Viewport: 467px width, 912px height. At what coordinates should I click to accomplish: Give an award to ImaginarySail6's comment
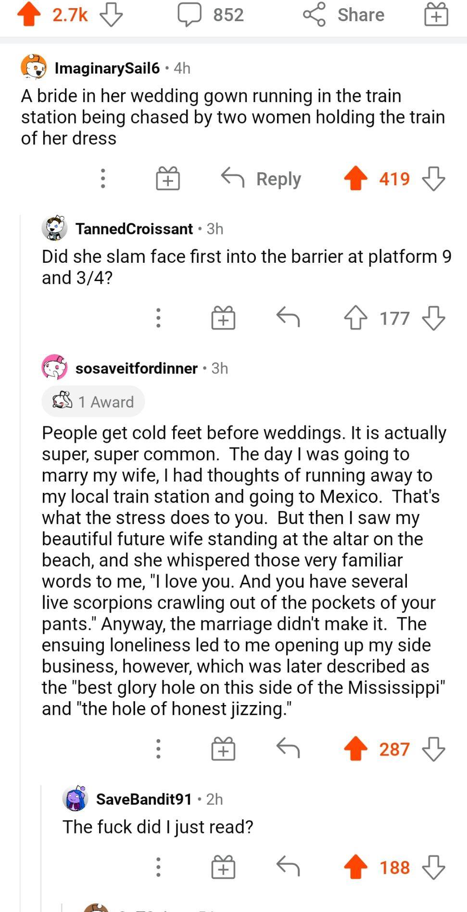167,179
